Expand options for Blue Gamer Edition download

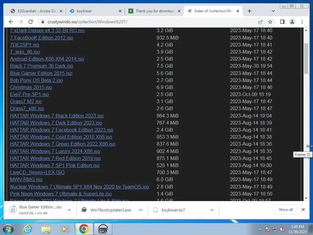[69, 210]
